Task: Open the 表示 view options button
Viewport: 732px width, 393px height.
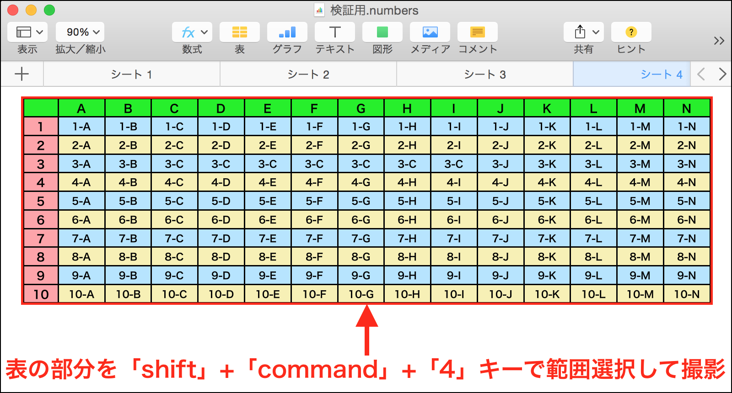Action: pyautogui.click(x=27, y=32)
